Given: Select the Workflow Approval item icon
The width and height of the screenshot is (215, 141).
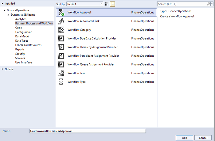Looking at the screenshot, I should point(61,13).
